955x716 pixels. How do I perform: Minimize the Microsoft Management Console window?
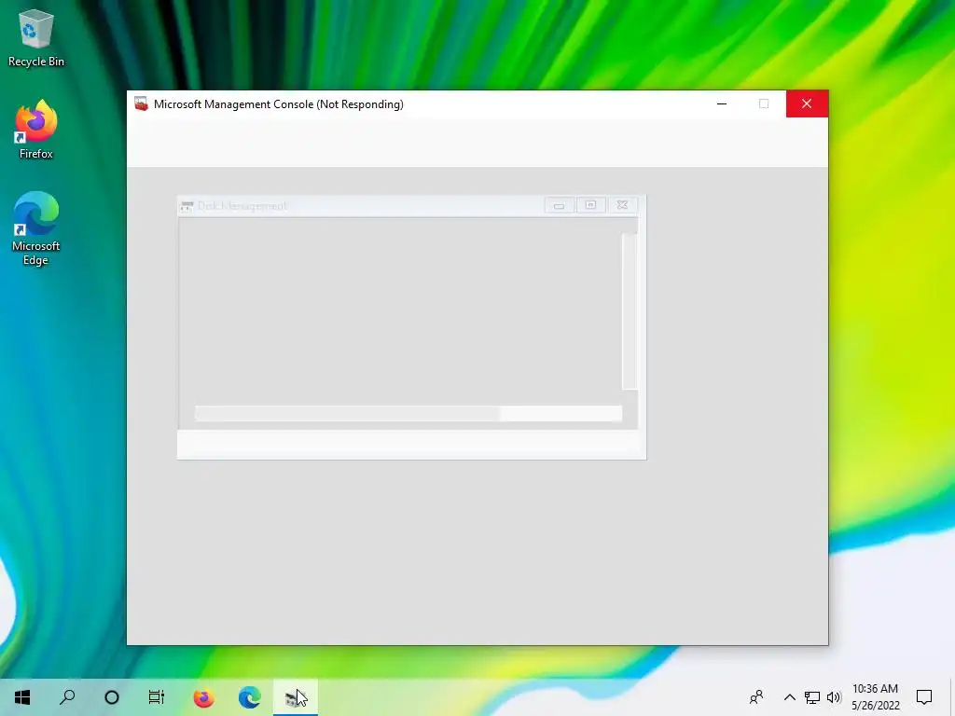[722, 104]
